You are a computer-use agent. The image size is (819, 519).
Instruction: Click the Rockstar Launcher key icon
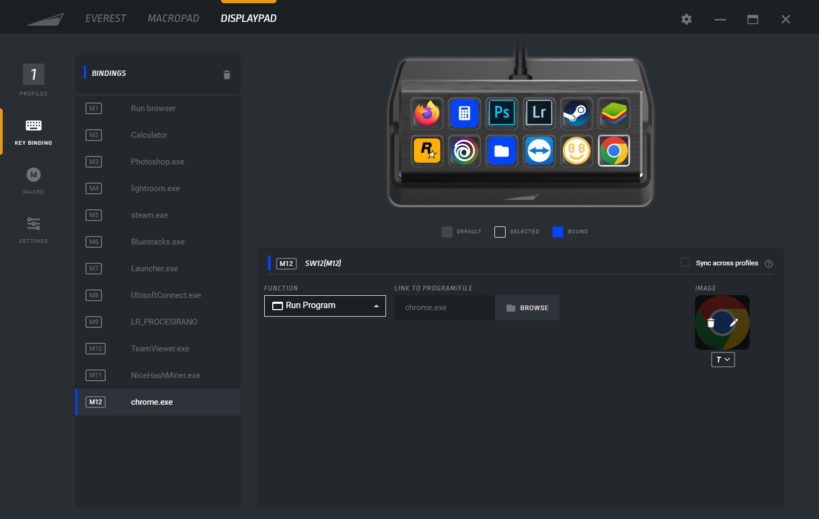pos(427,151)
